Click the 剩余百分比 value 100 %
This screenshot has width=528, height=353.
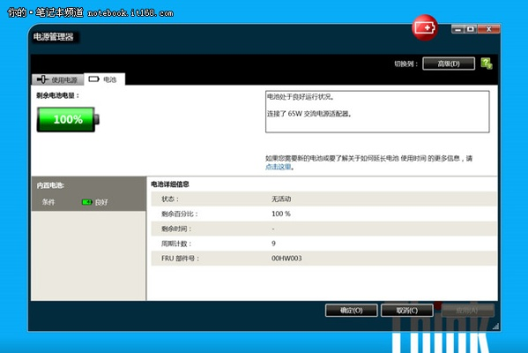(281, 214)
